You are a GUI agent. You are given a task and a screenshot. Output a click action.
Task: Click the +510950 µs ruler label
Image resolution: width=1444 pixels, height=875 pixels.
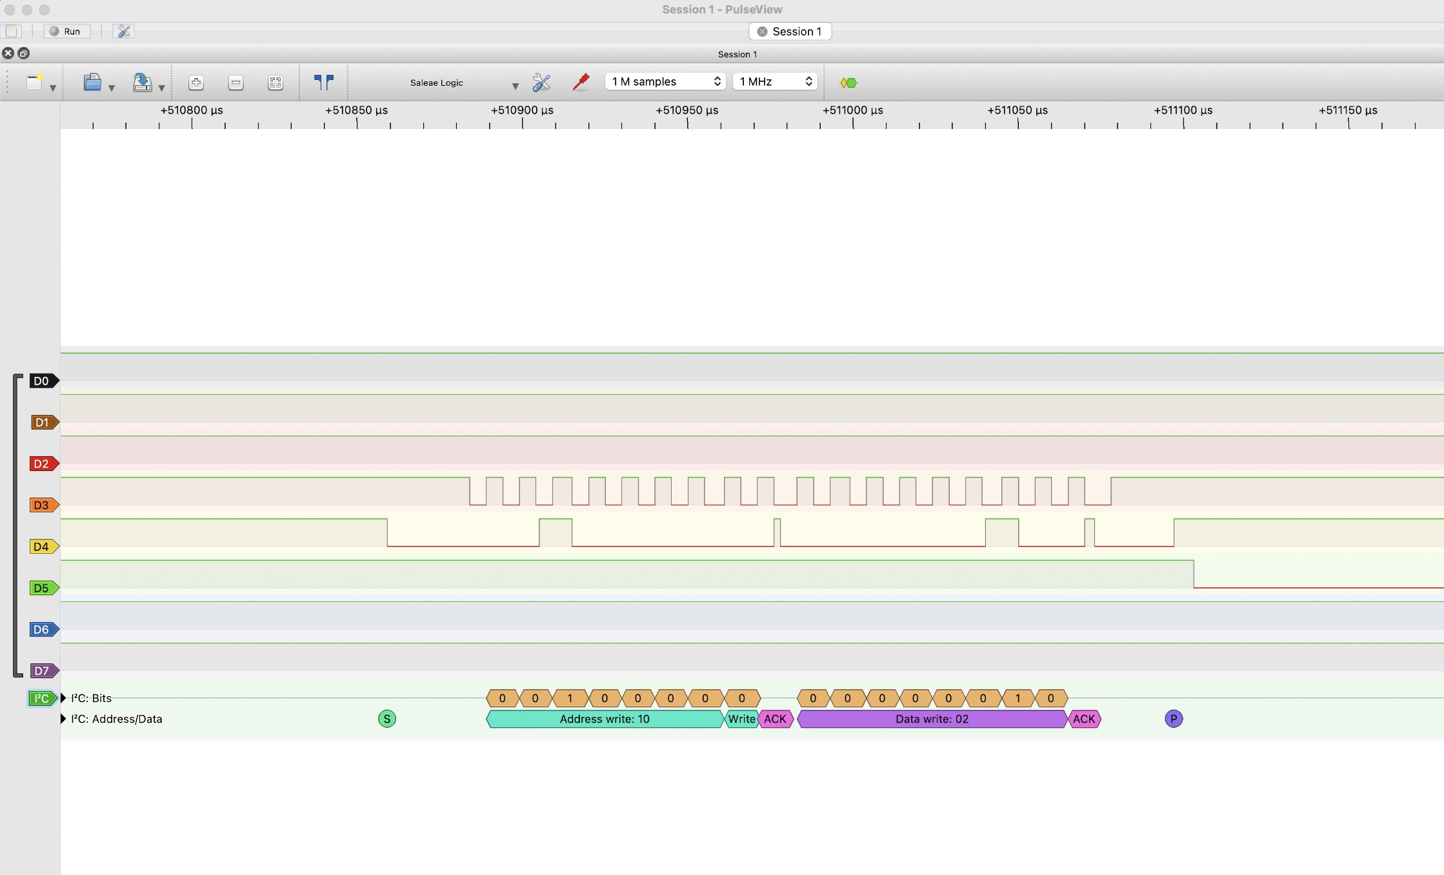687,110
